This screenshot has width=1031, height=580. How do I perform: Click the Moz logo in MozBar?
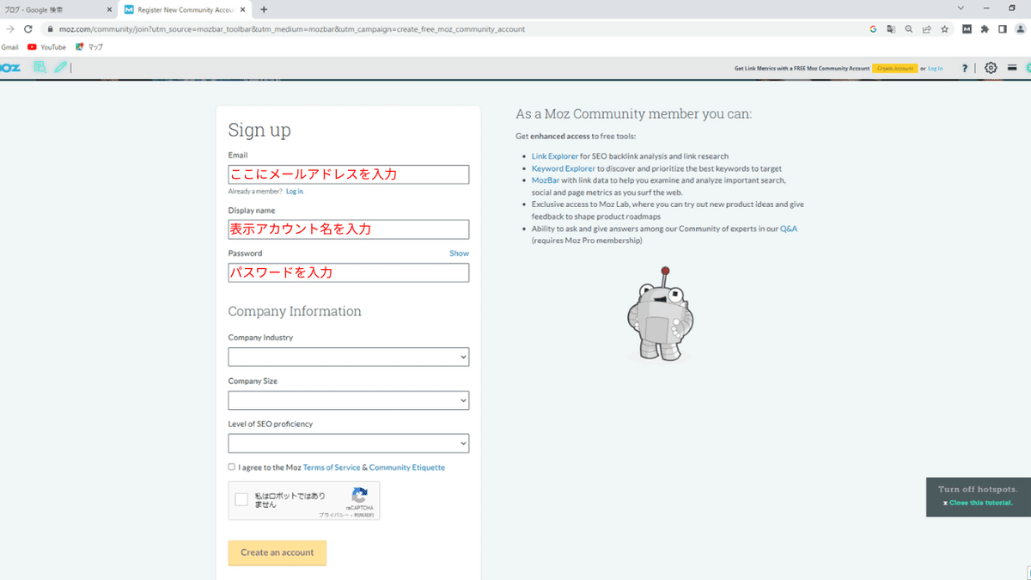click(9, 68)
